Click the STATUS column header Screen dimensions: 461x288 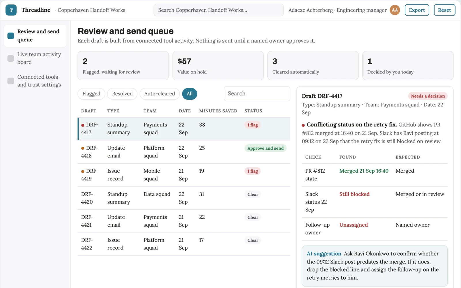pos(253,111)
